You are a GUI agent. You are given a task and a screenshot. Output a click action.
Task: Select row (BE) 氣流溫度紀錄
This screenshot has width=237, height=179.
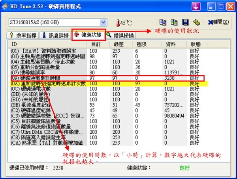(x=109, y=105)
